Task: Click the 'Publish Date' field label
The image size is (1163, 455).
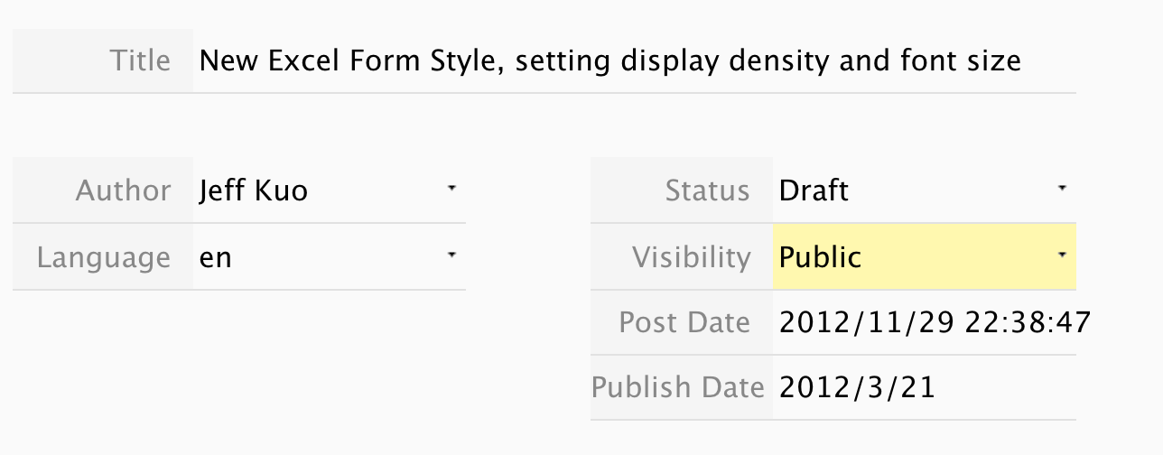Action: coord(678,387)
